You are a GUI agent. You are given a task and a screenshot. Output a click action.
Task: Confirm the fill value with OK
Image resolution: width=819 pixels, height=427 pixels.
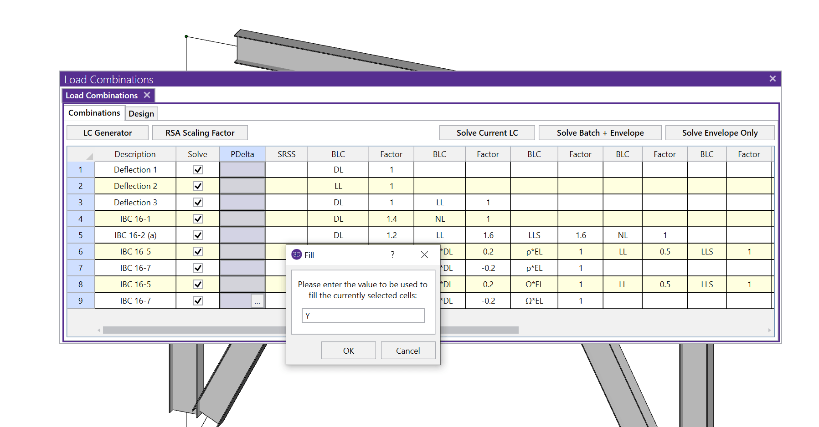pyautogui.click(x=348, y=350)
